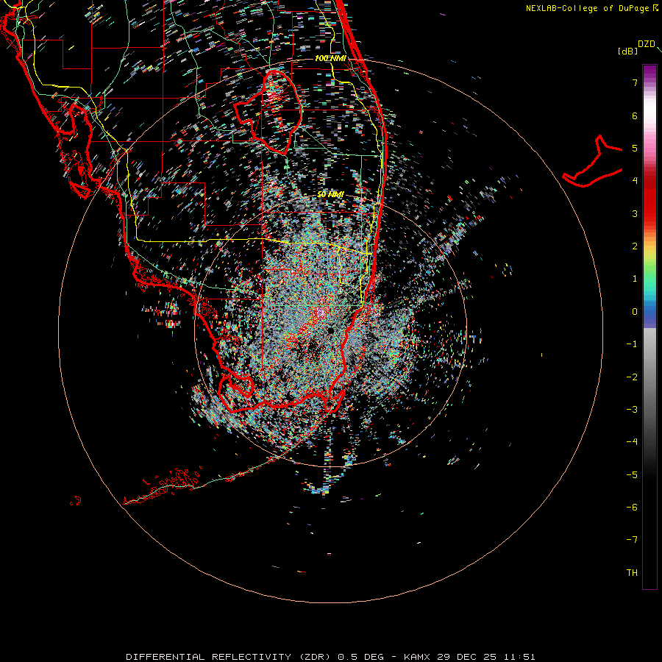The height and width of the screenshot is (662, 662).
Task: Click the [dB] unit label
Action: [x=627, y=51]
